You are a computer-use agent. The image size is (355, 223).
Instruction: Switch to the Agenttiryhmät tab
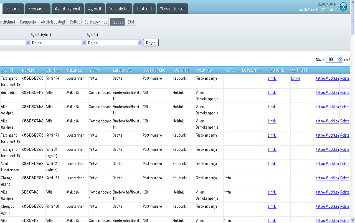68,9
